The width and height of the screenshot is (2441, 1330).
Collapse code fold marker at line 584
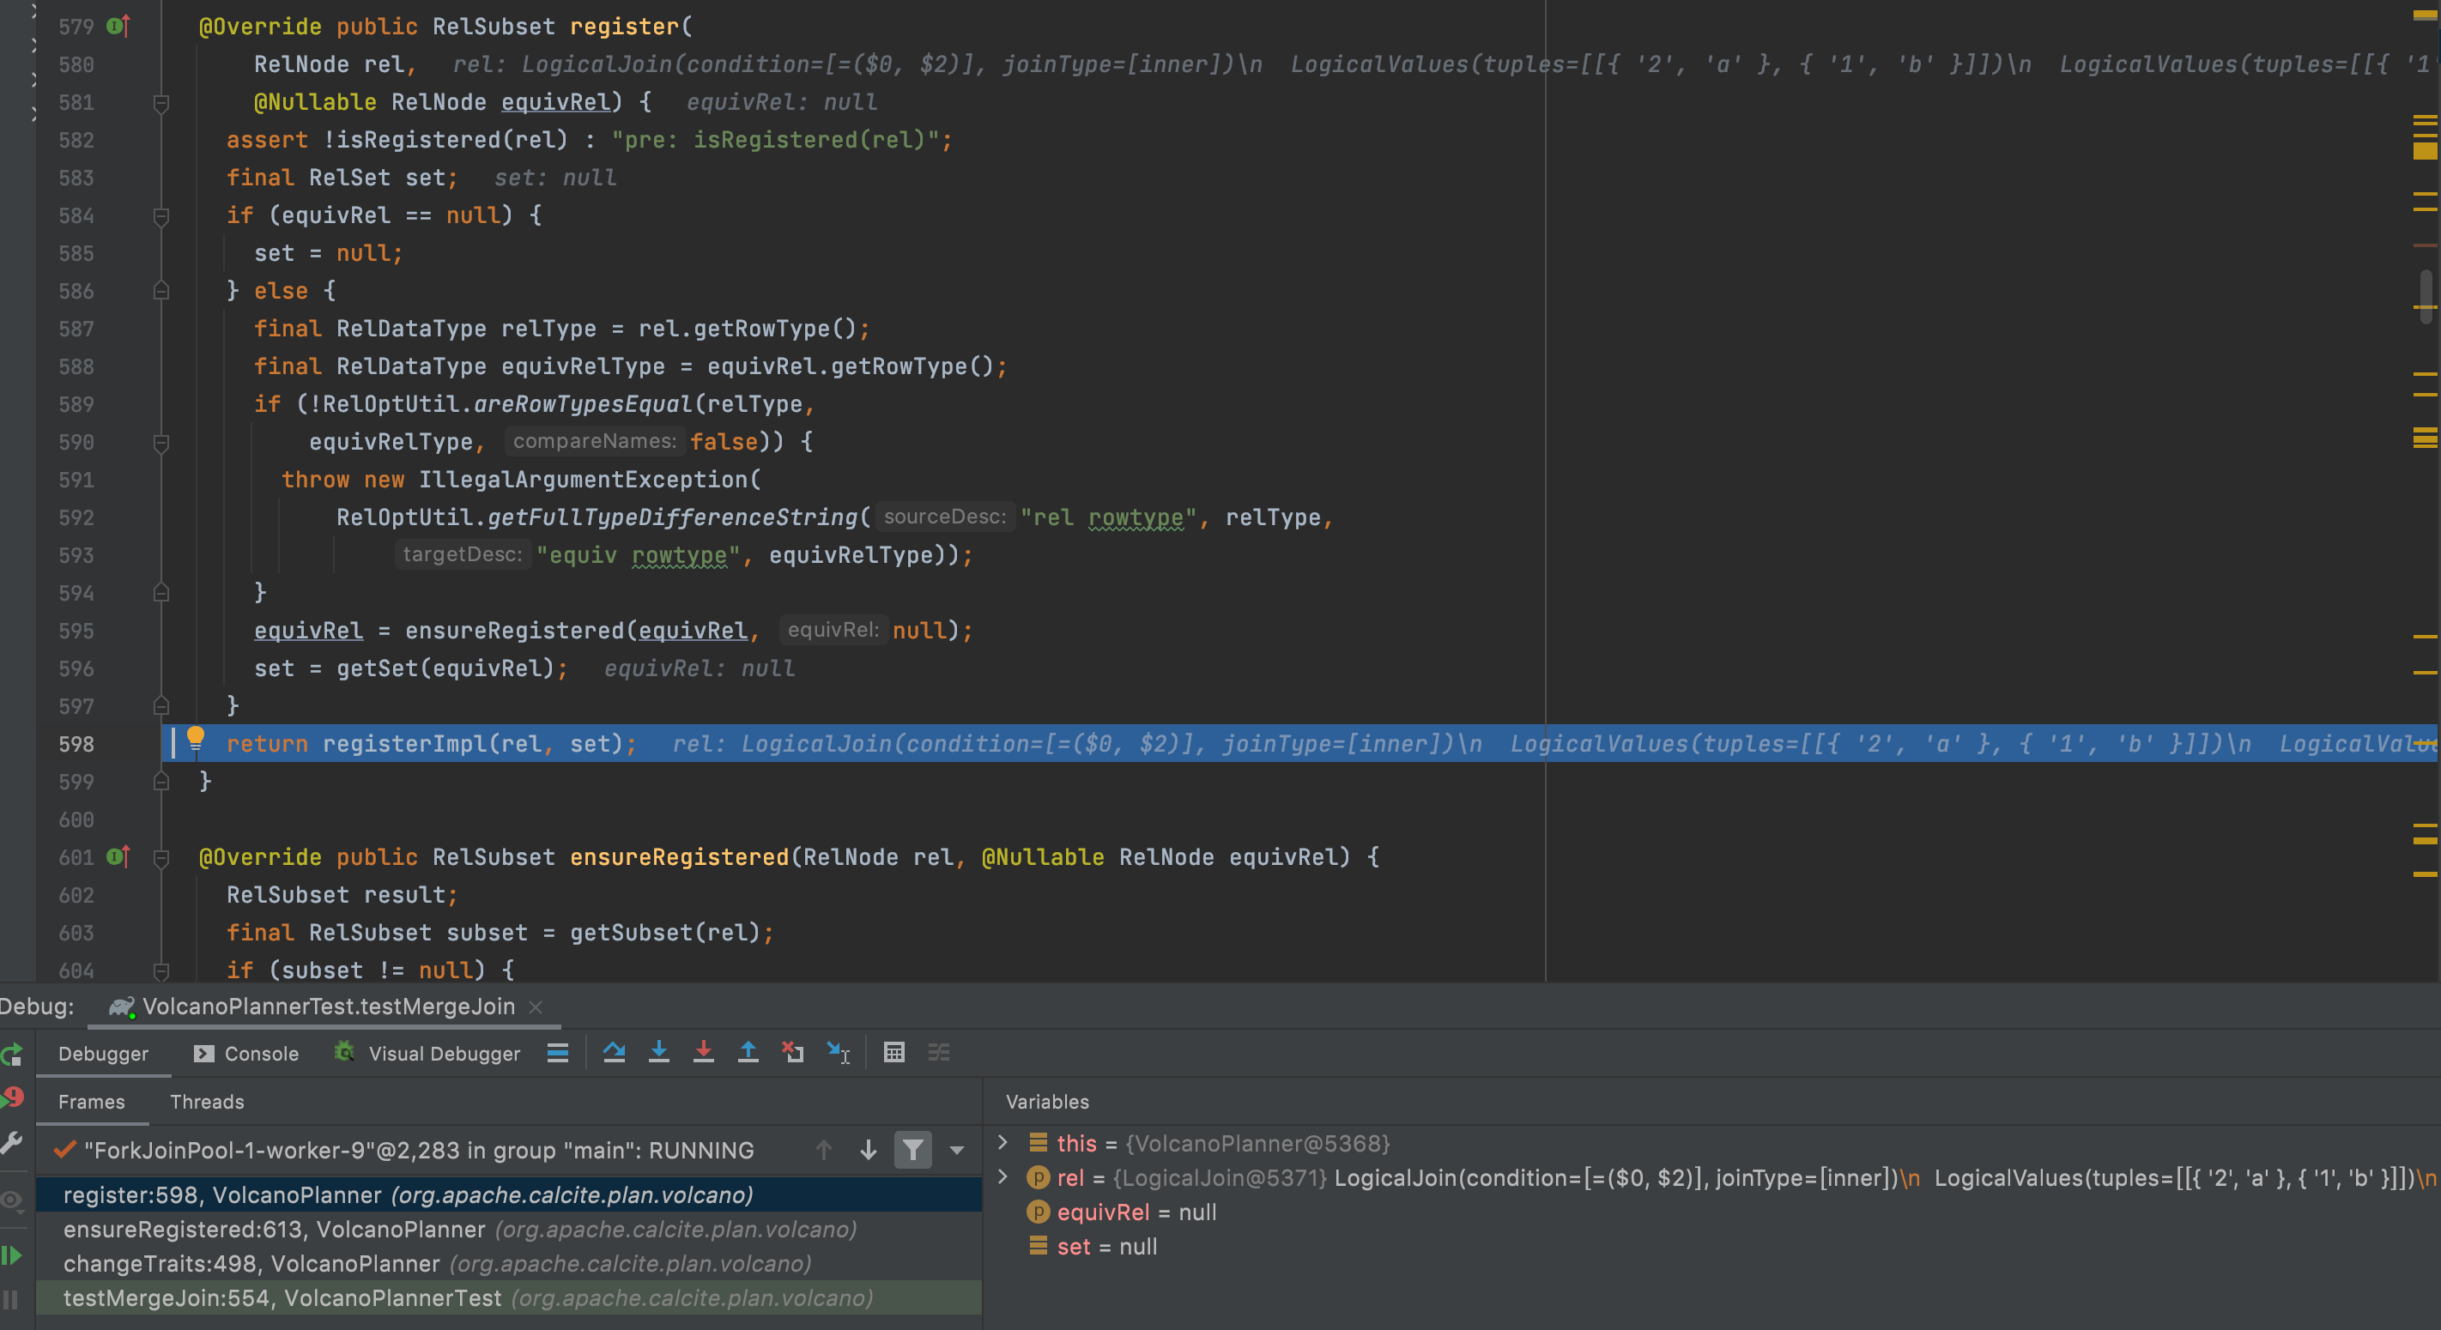point(161,216)
